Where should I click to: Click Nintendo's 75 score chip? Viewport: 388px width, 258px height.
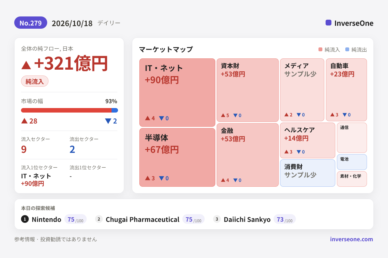tap(75, 219)
